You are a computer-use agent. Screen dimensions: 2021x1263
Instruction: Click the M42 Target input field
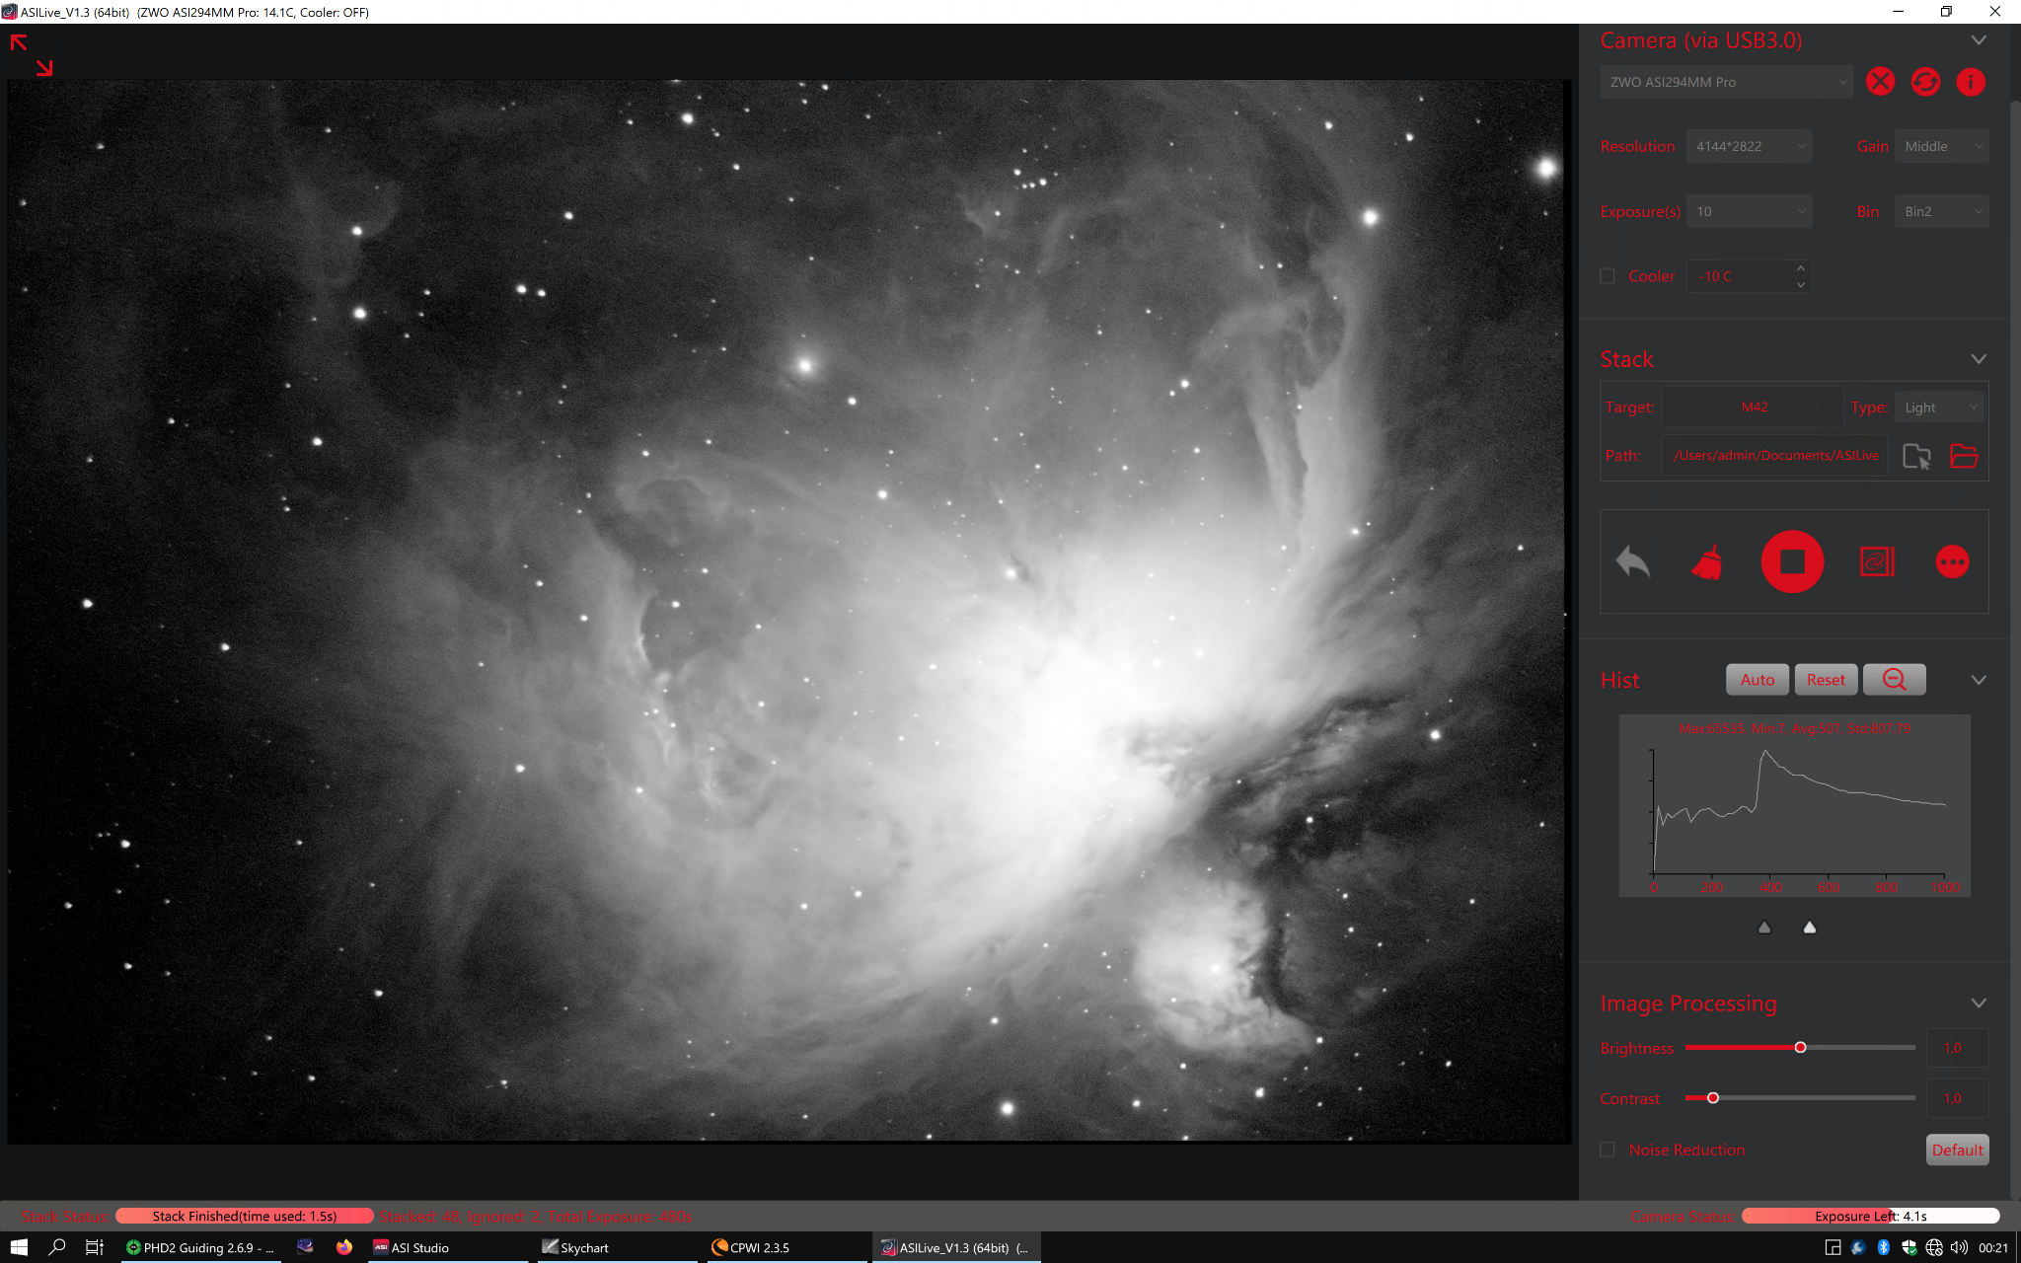point(1754,407)
